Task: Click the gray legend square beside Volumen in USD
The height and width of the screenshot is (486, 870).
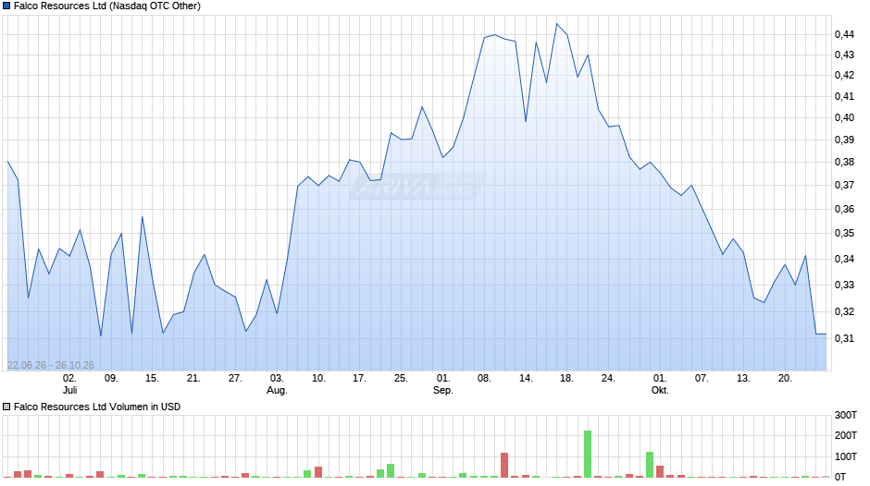Action: (x=6, y=407)
